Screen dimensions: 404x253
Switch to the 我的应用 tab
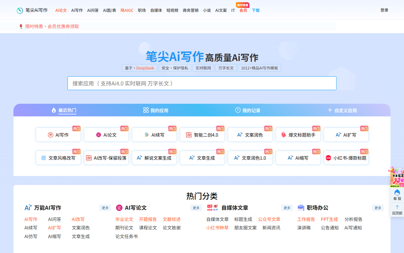[x=156, y=110]
